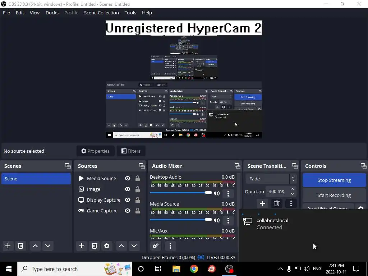This screenshot has height=276, width=368.
Task: Open the Fade transition dropdown
Action: coord(271,179)
